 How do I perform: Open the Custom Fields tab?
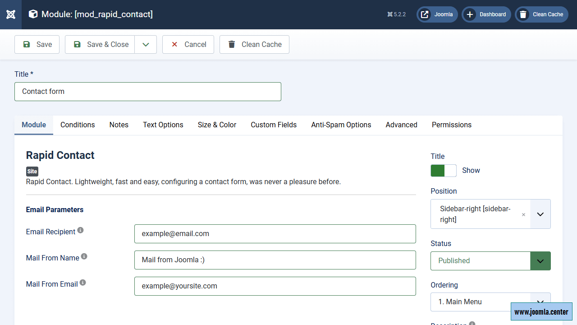(274, 125)
